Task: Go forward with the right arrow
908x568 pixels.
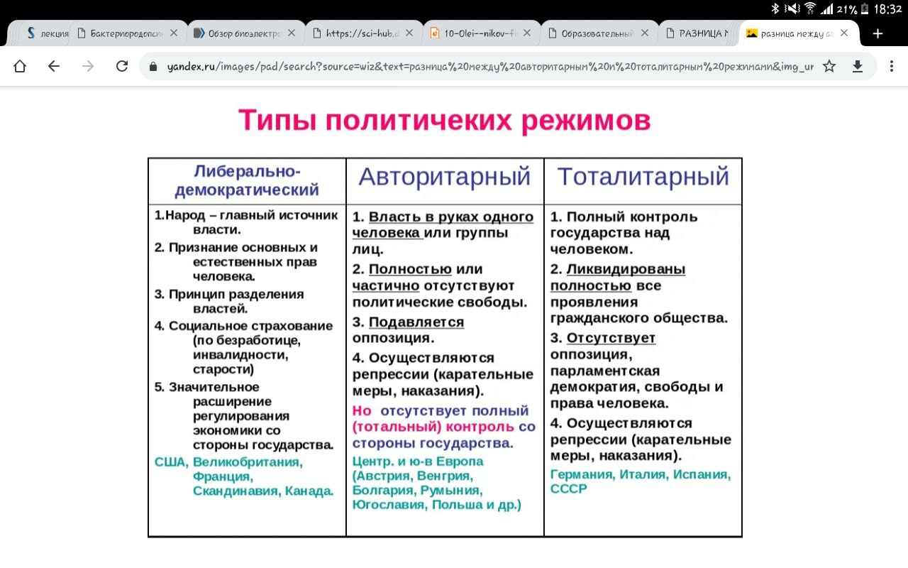Action: coord(88,66)
